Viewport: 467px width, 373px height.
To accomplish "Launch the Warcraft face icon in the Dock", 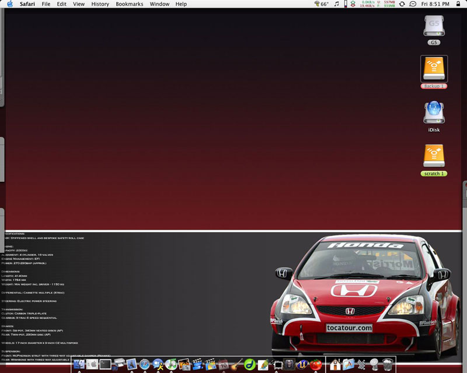I will [289, 364].
